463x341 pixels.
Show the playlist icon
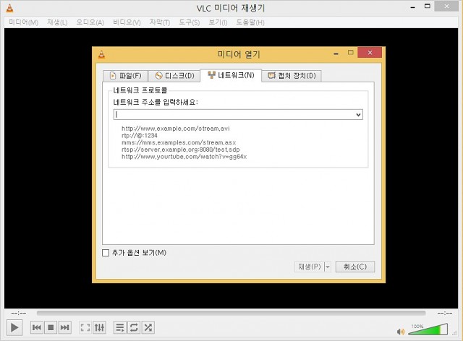(120, 327)
